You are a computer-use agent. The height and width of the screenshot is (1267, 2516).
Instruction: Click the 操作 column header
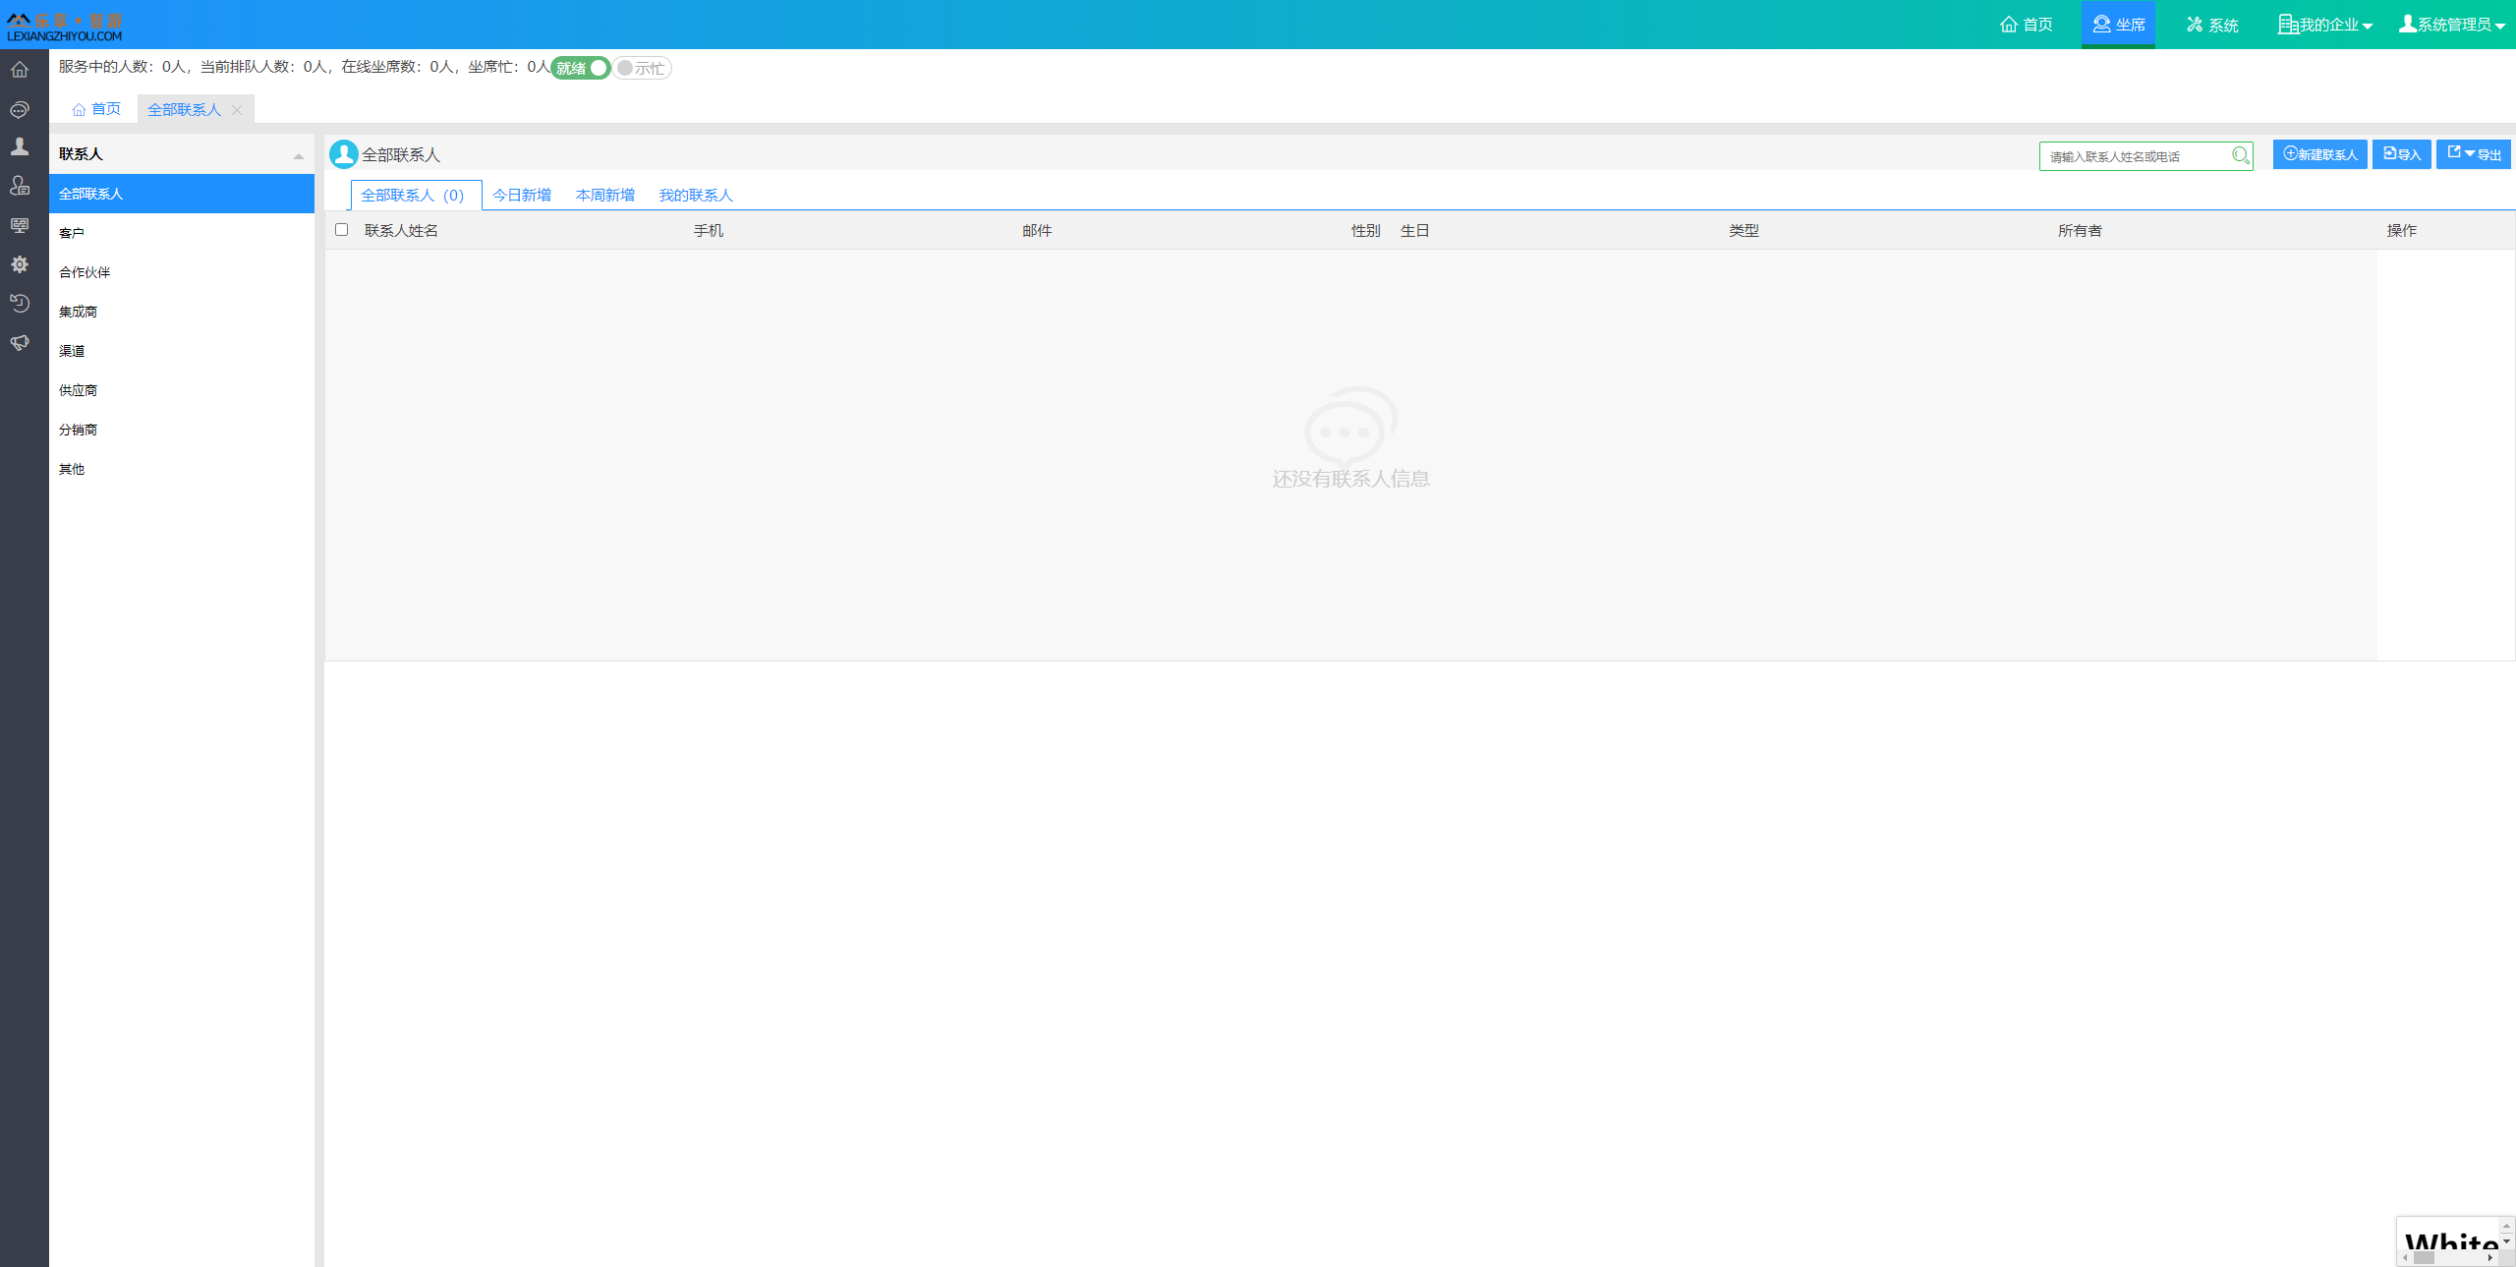[x=2401, y=230]
